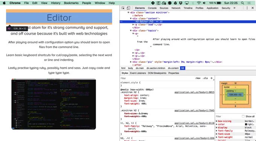This screenshot has height=141, width=256.
Task: Select the Styles pane tab
Action: pos(125,73)
